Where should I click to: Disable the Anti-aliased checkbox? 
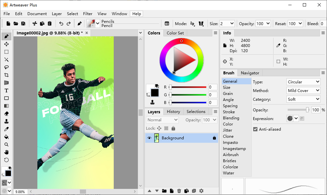[x=255, y=129]
